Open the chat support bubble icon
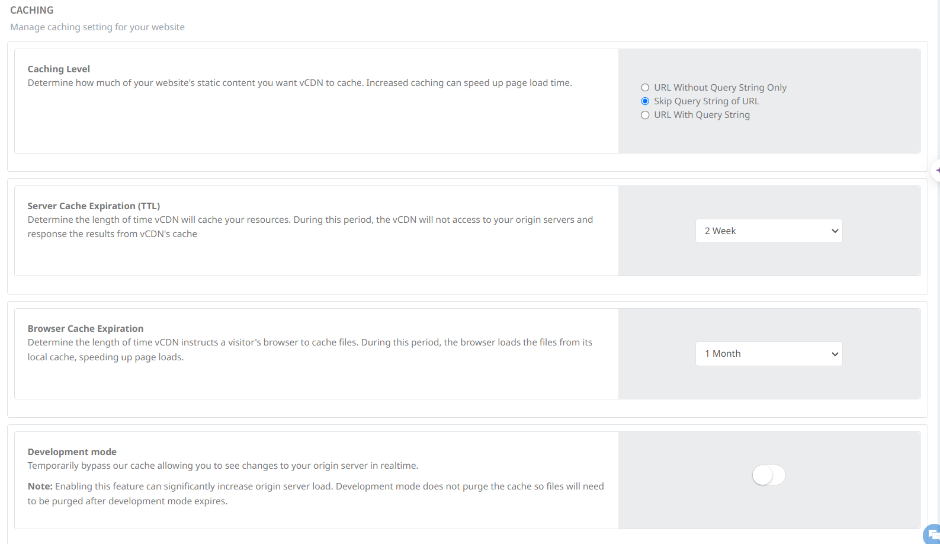The width and height of the screenshot is (940, 544). click(933, 535)
